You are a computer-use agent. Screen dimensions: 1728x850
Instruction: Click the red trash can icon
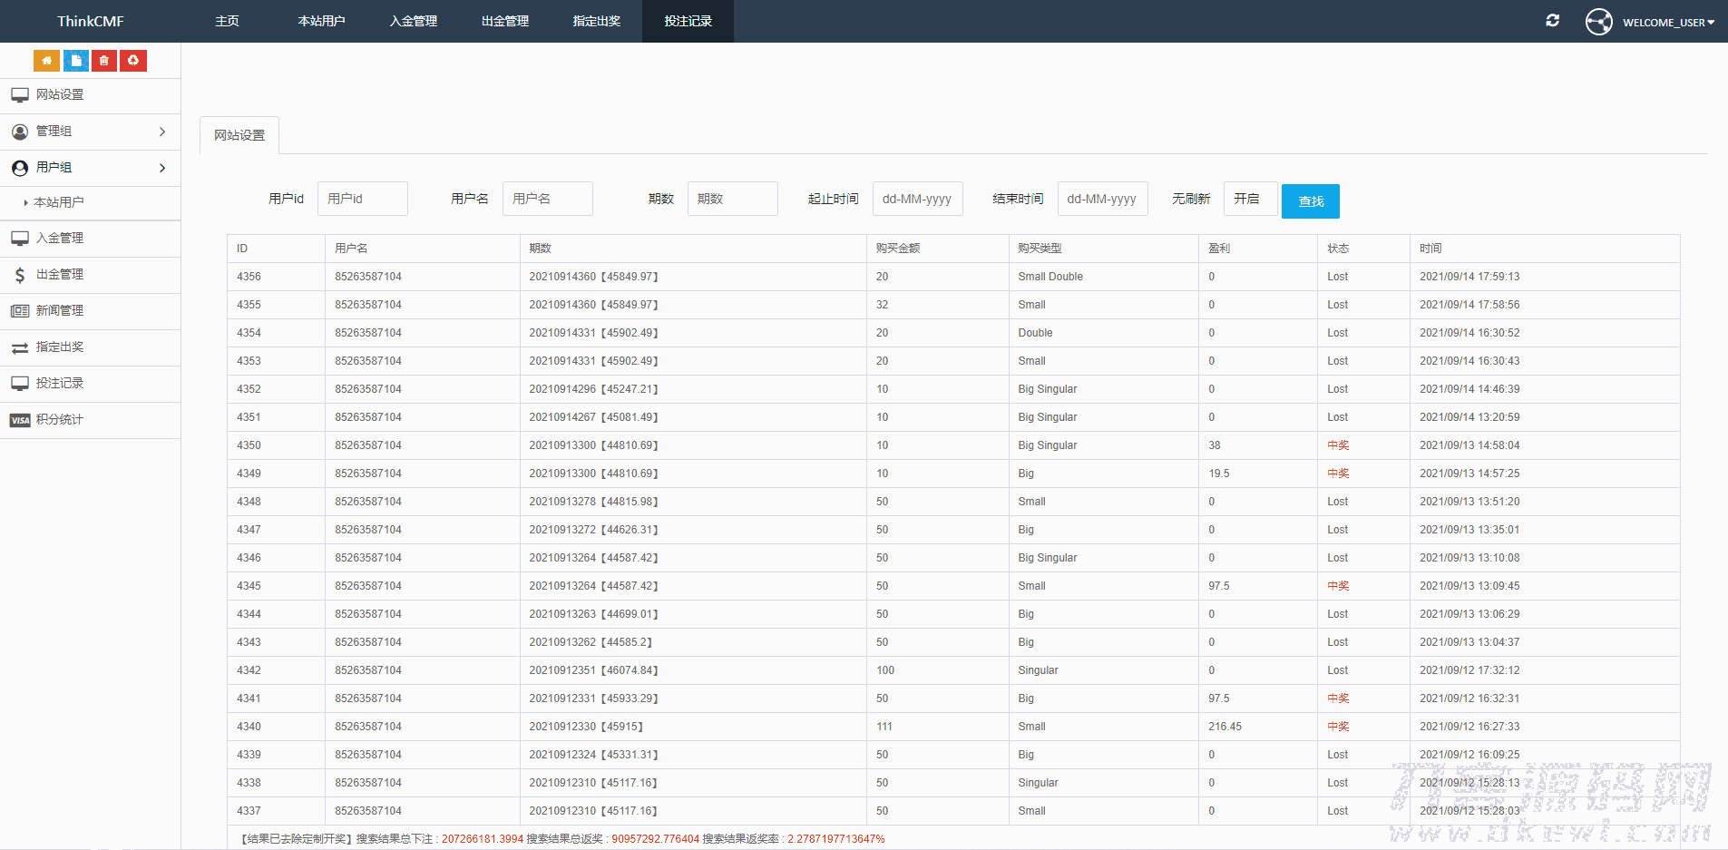tap(104, 61)
